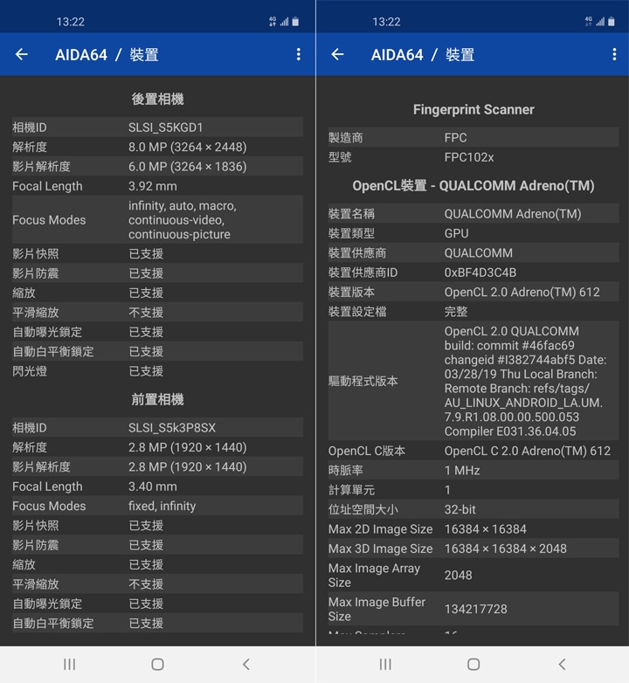Screen dimensions: 629x683
Task: Select front camera ID SLSI_S5k3P8SX
Action: click(171, 428)
